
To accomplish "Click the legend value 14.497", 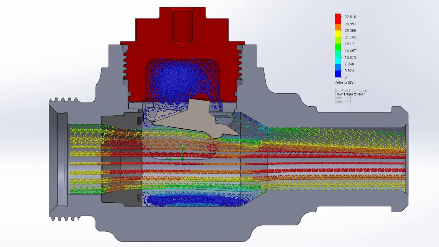I will point(350,51).
